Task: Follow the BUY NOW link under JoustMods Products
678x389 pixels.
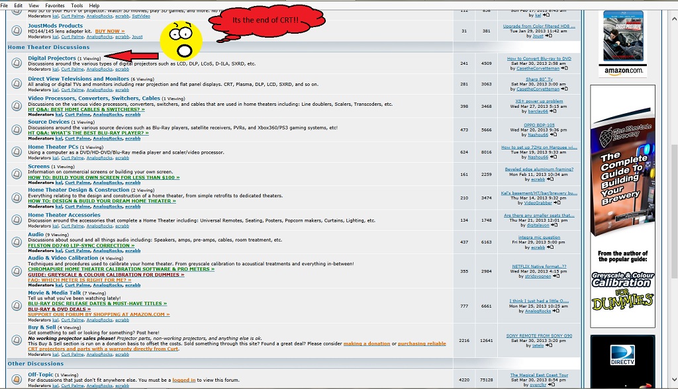Action: (x=110, y=31)
